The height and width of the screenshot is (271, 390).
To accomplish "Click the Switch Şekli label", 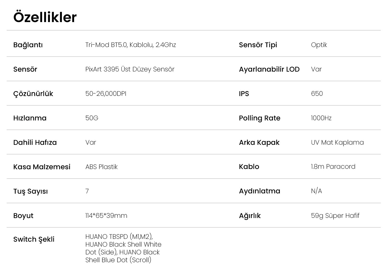I will 34,239.
